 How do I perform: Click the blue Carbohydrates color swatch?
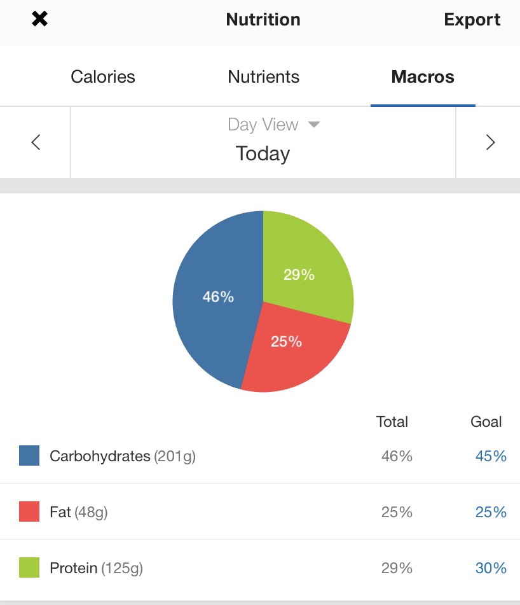point(29,455)
